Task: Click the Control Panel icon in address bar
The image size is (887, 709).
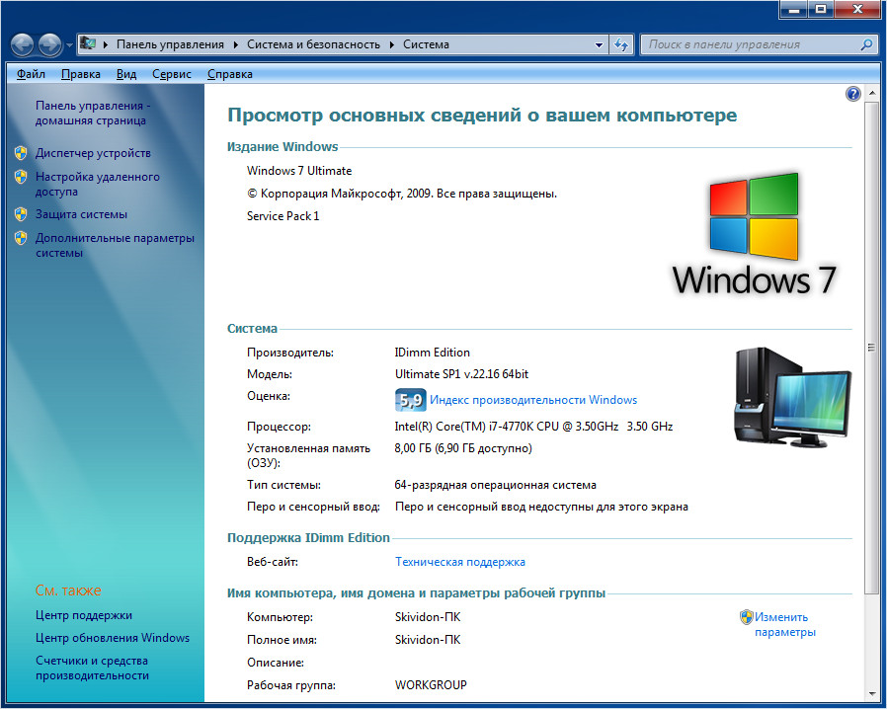Action: pos(88,43)
